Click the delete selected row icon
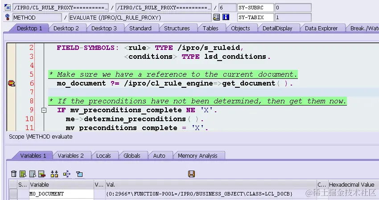This screenshot has width=379, height=200. click(x=42, y=174)
